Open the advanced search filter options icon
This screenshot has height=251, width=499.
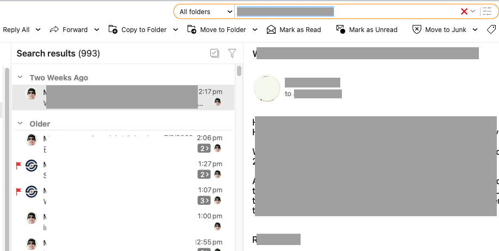pyautogui.click(x=486, y=11)
